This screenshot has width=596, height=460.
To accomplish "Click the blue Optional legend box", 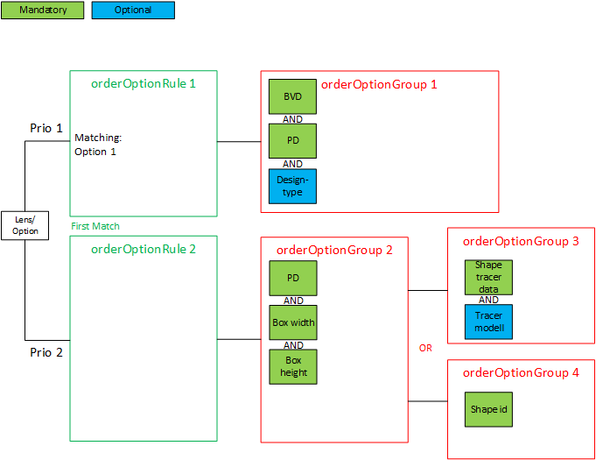I will click(133, 11).
